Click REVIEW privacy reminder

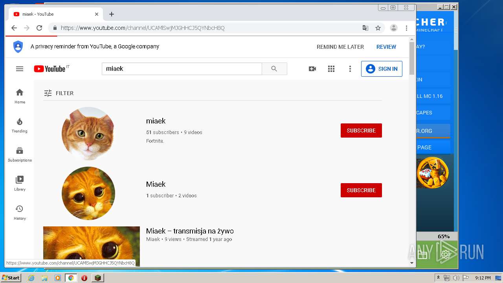tap(386, 47)
